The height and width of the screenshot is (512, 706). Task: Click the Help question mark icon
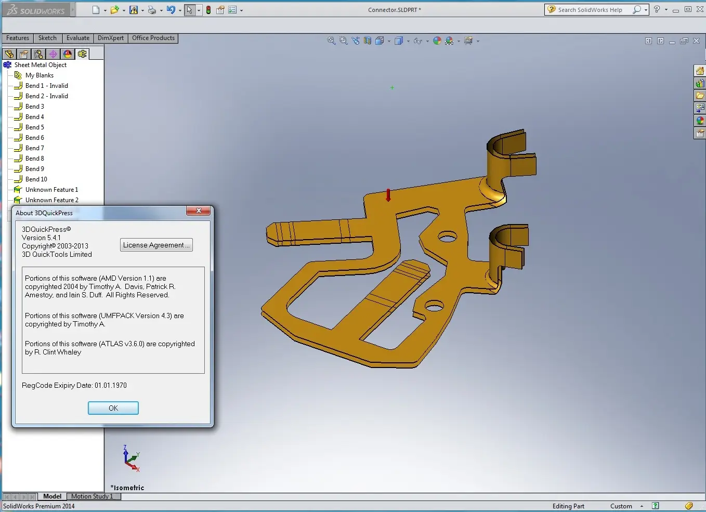pyautogui.click(x=657, y=9)
